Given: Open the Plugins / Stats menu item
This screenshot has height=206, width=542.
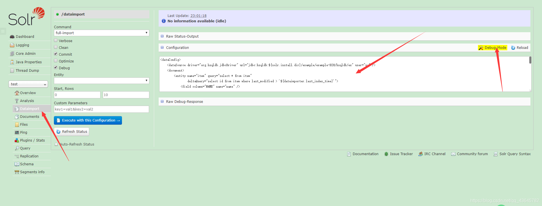Looking at the screenshot, I should pyautogui.click(x=32, y=140).
